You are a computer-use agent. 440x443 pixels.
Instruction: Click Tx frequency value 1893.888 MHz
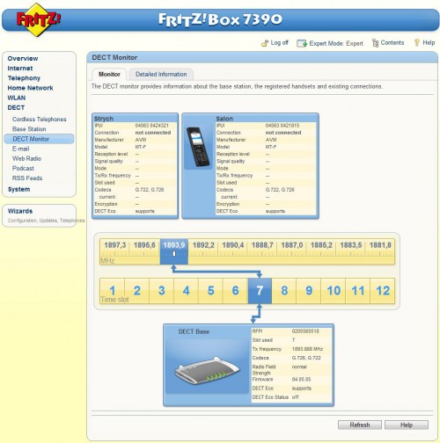pos(307,349)
